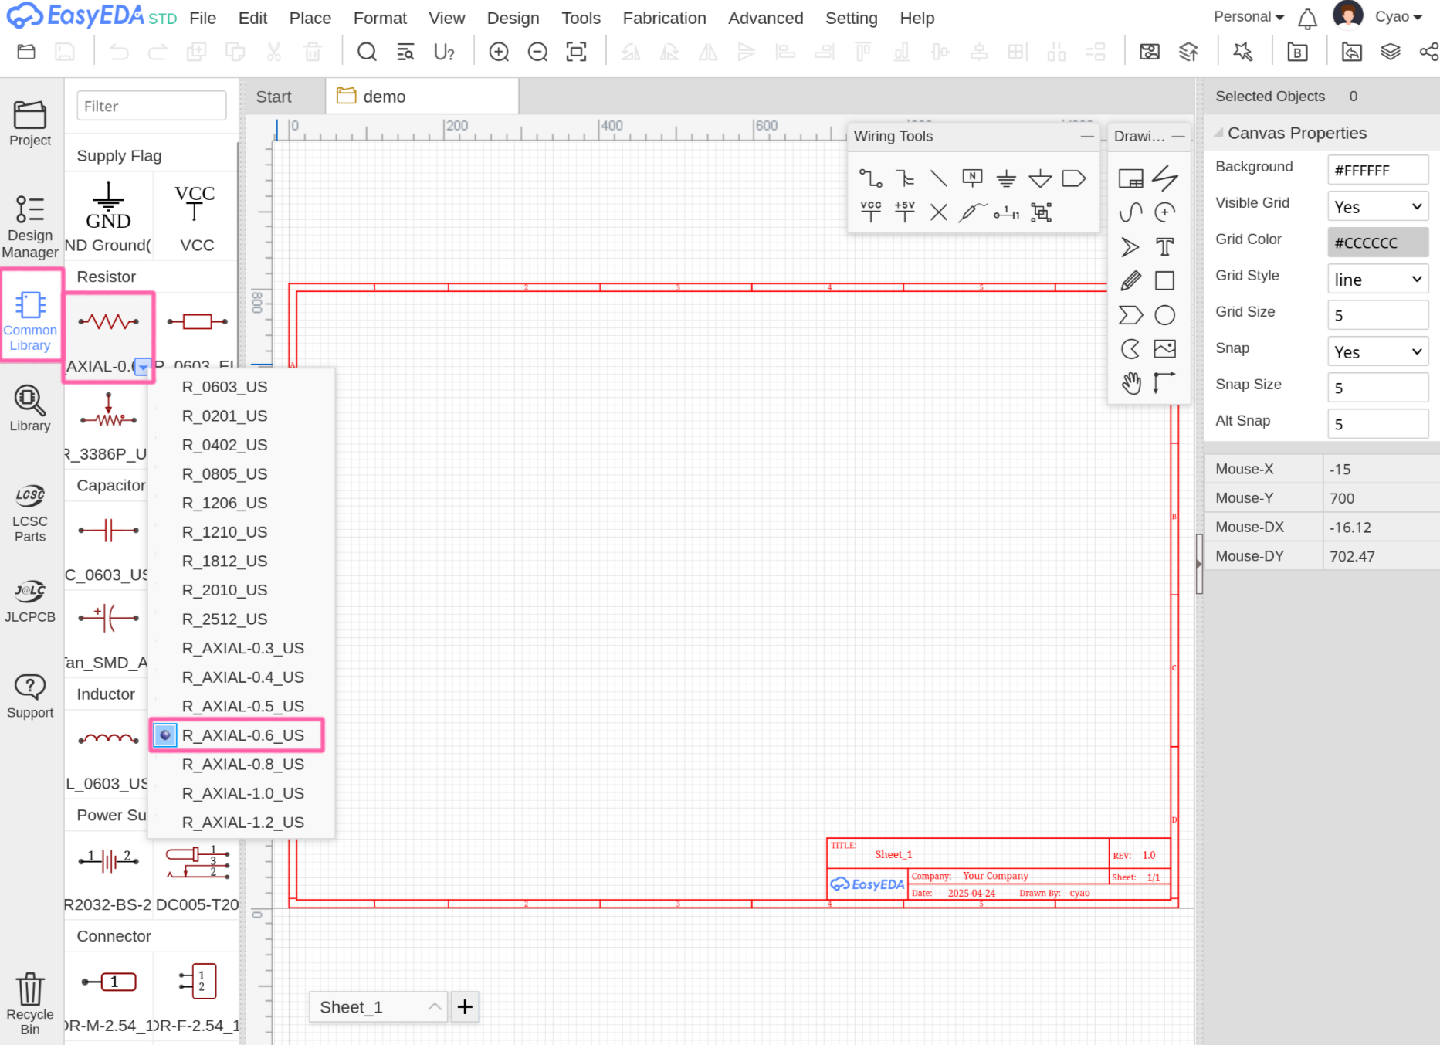The width and height of the screenshot is (1440, 1045).
Task: Choose R_0805_US from the list
Action: (x=225, y=473)
